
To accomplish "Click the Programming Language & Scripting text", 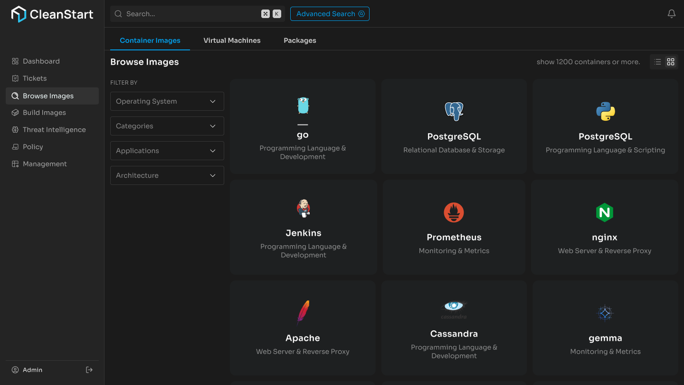I will (x=605, y=150).
